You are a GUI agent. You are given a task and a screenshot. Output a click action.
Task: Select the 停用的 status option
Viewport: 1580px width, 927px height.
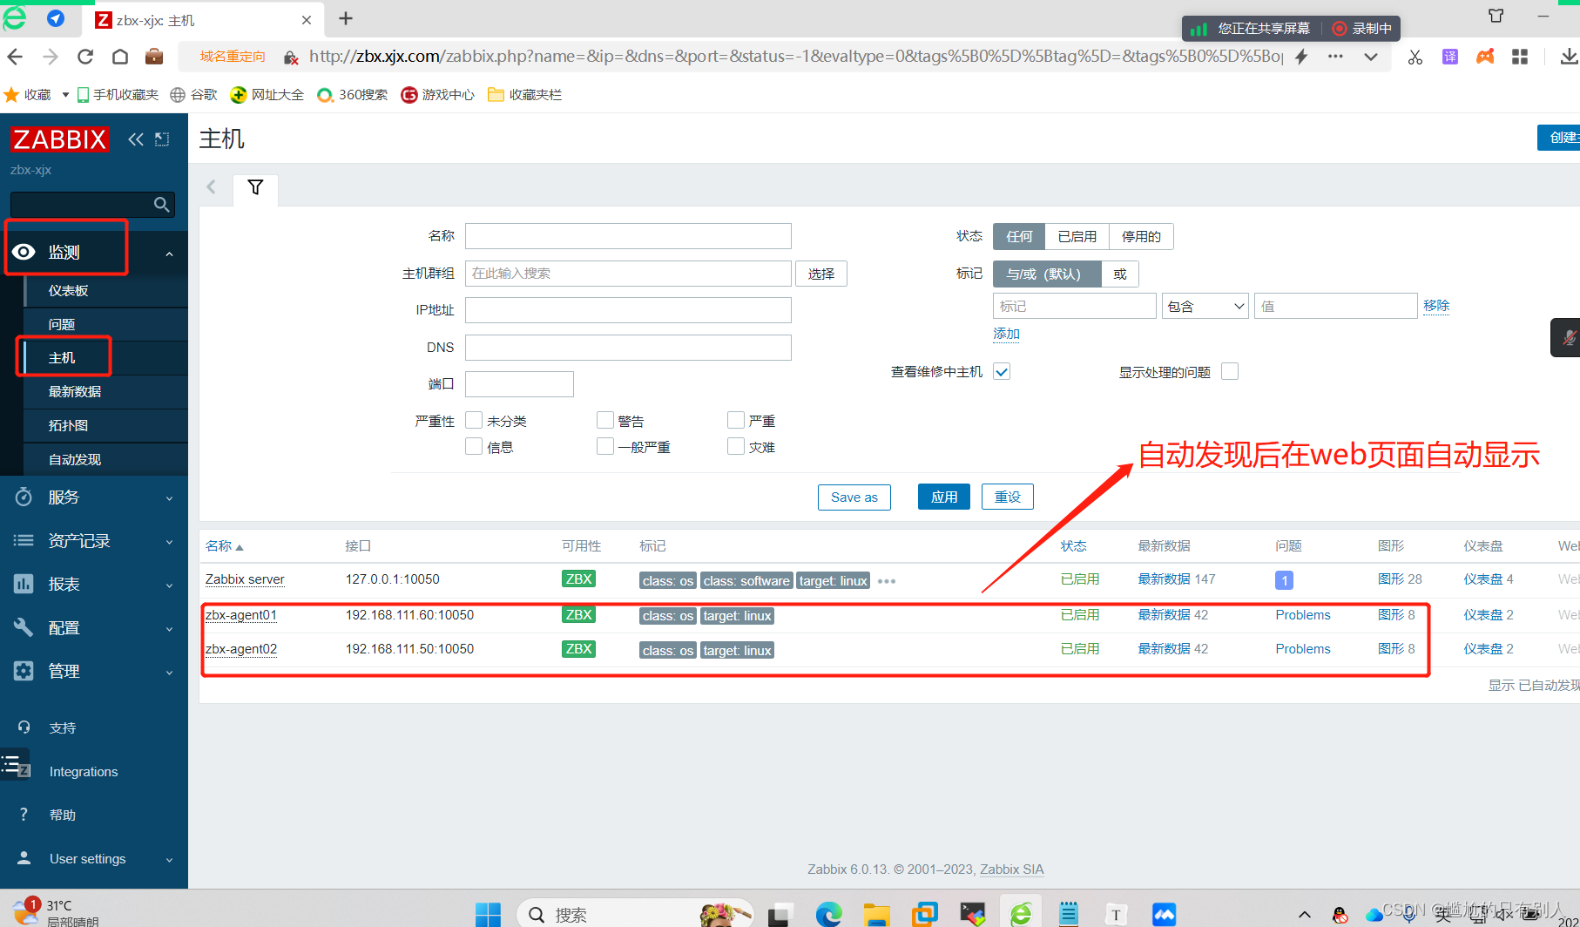coord(1141,237)
